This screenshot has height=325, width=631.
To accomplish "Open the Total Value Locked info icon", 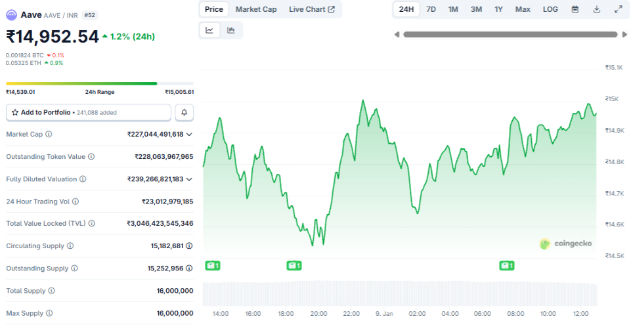I will [x=92, y=223].
